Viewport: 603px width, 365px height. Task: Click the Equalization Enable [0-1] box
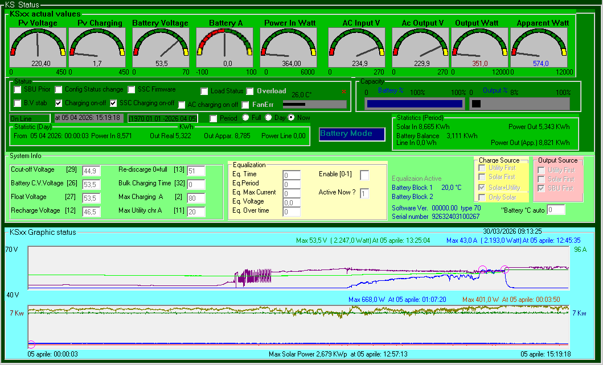click(364, 175)
